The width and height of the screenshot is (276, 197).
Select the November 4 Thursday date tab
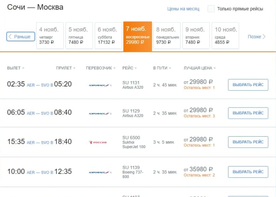point(50,36)
